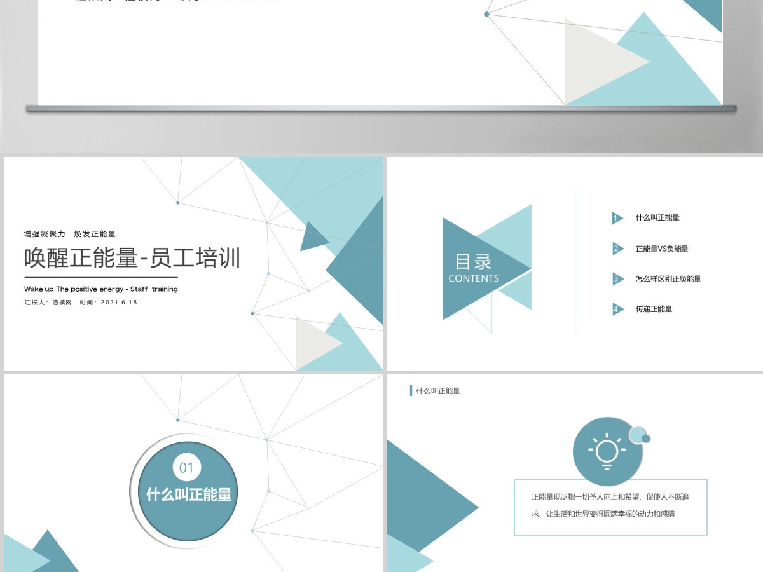
Task: Click the lightbulb icon circle
Action: tap(607, 451)
